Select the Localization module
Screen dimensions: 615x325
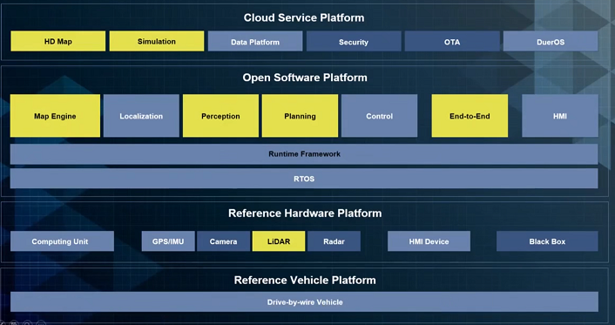[141, 116]
